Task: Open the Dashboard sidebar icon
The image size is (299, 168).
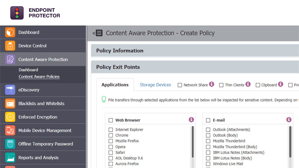Action: pyautogui.click(x=10, y=32)
